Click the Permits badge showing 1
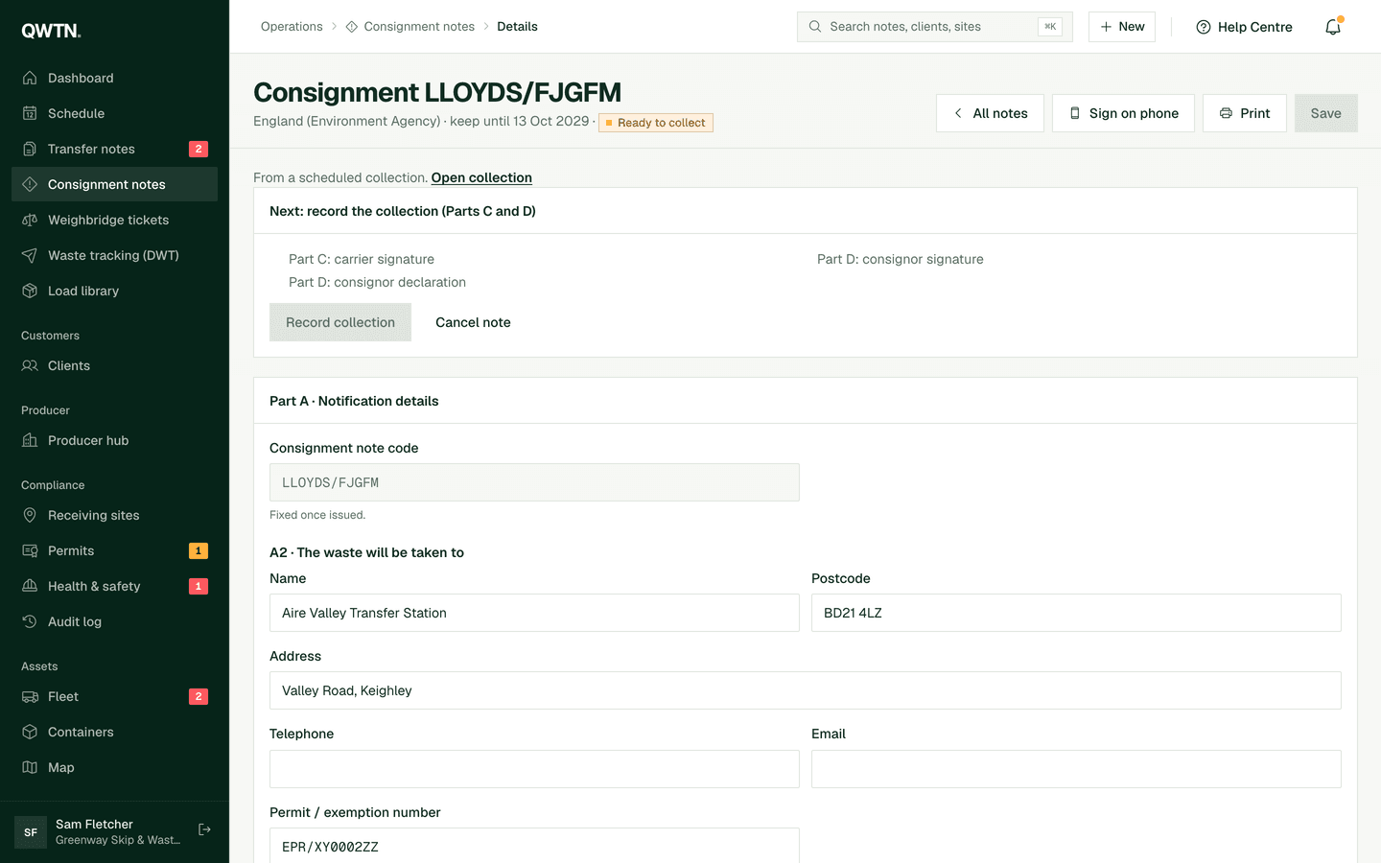This screenshot has width=1381, height=863. (x=199, y=550)
